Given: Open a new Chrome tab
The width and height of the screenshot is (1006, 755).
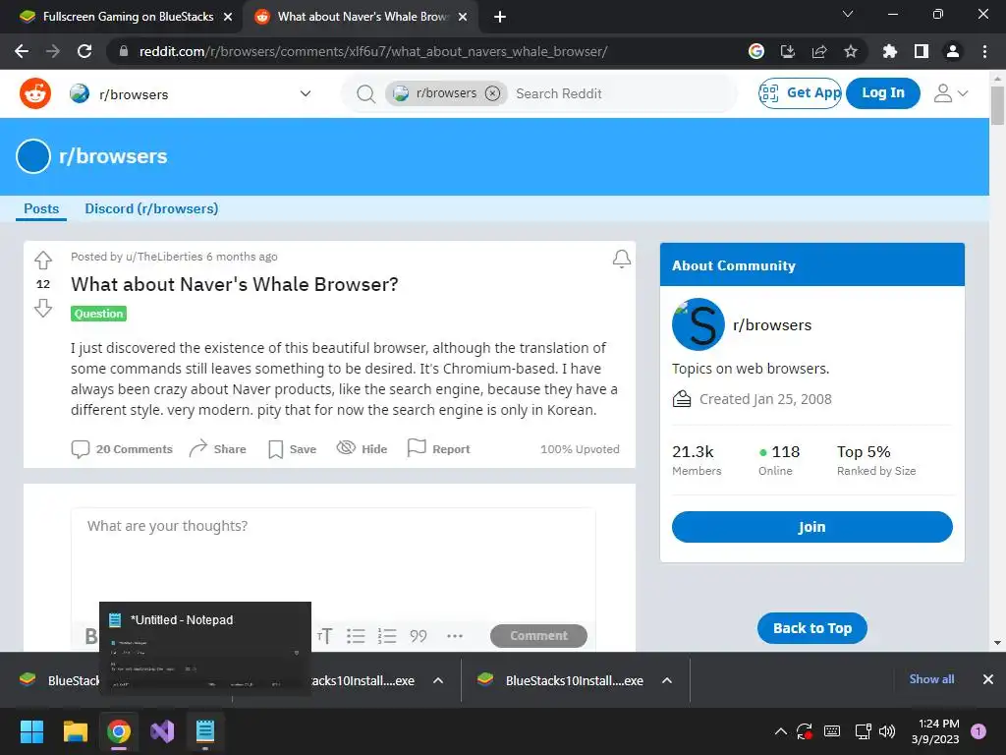Looking at the screenshot, I should point(500,17).
